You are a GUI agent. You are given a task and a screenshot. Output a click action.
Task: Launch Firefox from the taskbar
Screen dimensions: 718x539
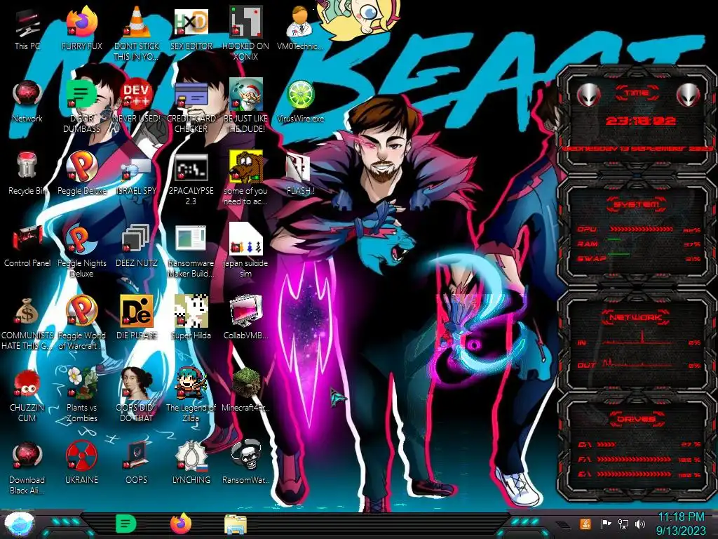[x=181, y=524]
